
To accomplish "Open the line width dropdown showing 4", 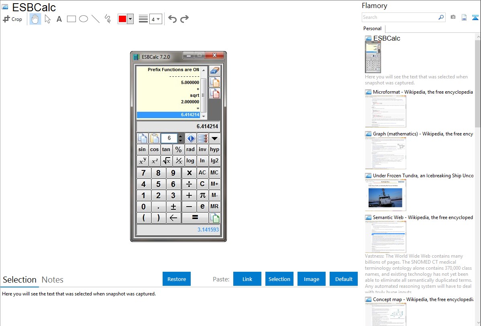I will [x=155, y=19].
